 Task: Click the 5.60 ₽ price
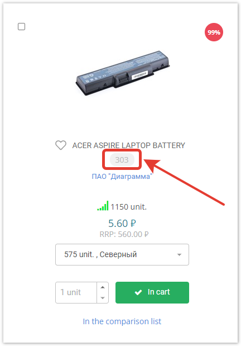pos(122,224)
